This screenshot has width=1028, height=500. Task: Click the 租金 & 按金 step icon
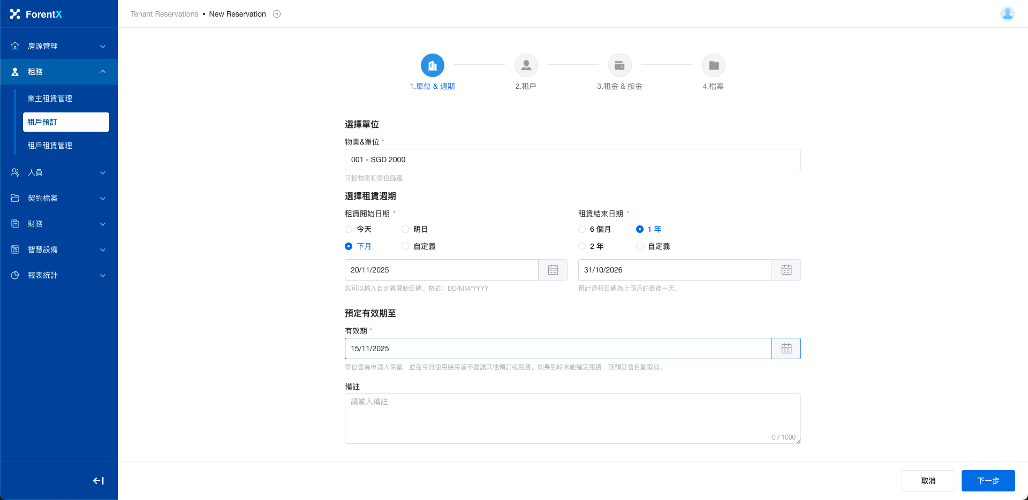(x=619, y=65)
